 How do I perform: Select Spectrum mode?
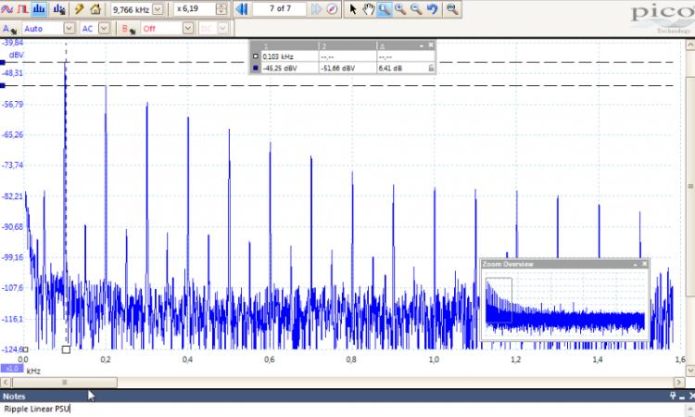(40, 9)
